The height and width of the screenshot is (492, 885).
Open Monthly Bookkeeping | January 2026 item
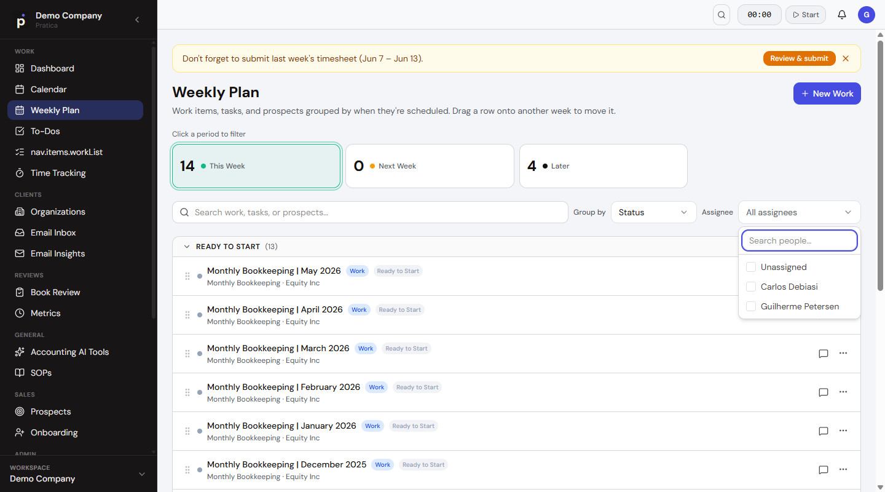[x=281, y=426]
